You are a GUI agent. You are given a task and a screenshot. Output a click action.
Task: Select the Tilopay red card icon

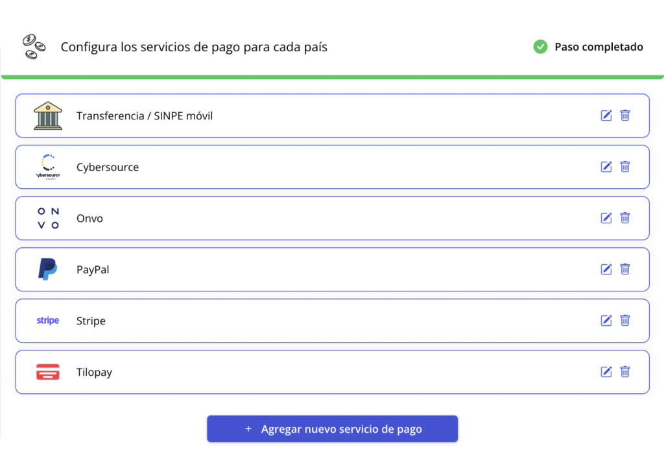(48, 372)
